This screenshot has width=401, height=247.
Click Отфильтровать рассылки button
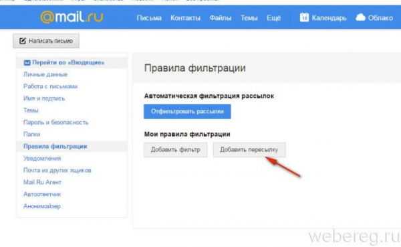point(187,112)
